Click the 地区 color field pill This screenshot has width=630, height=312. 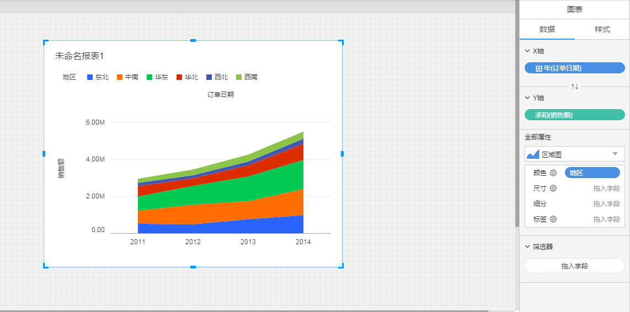[x=592, y=173]
